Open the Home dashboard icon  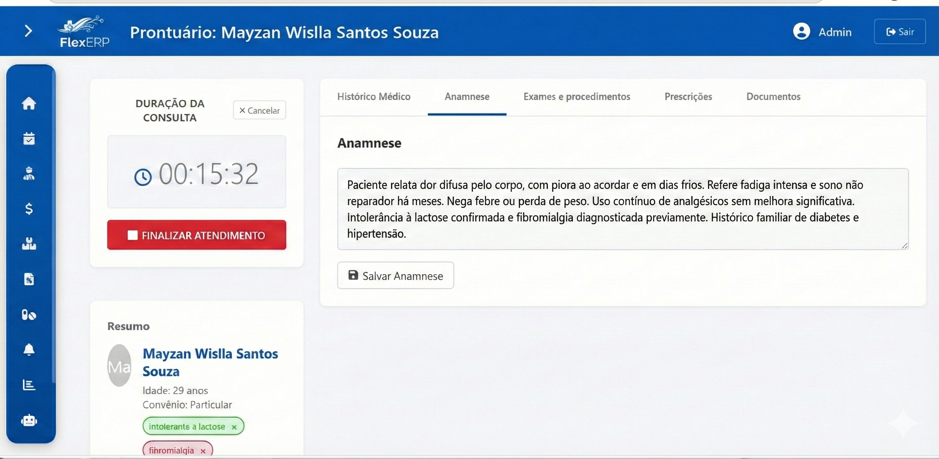click(29, 104)
